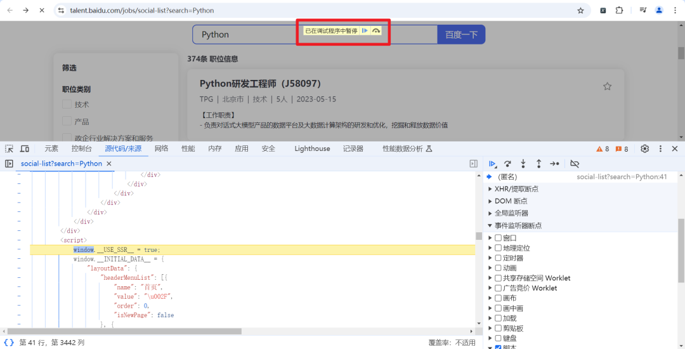Step over from the paused overlay

376,30
